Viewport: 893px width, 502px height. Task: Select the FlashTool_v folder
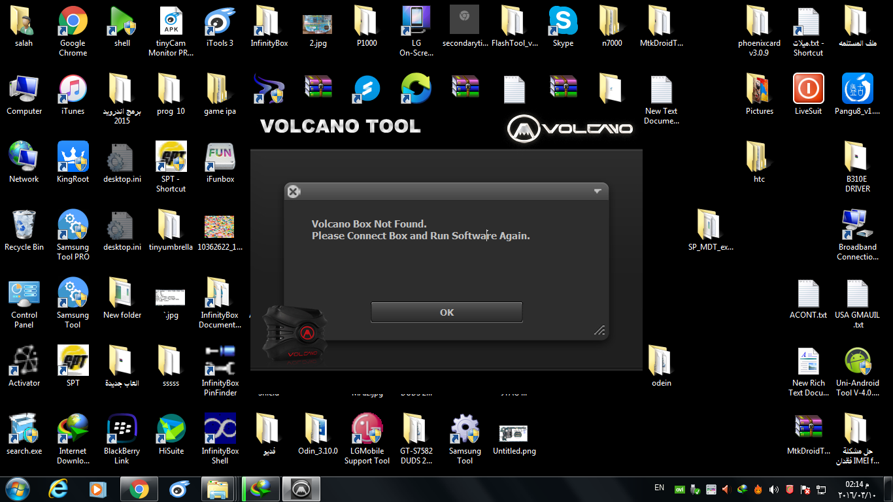tap(514, 27)
